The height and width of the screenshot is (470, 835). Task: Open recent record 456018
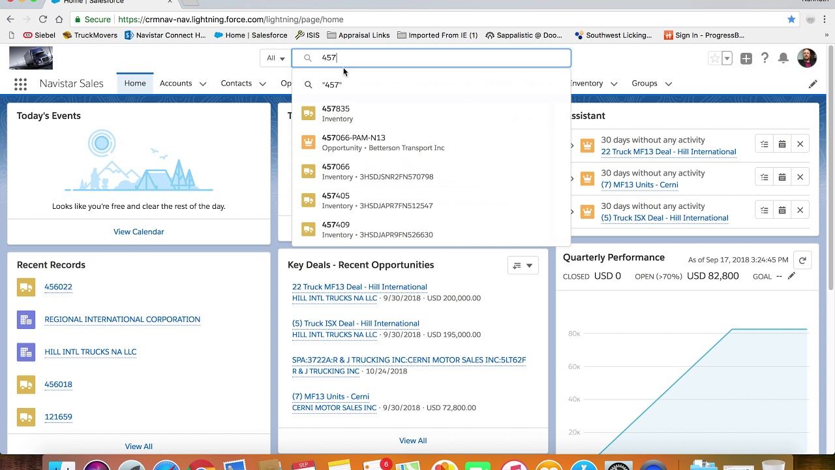(58, 384)
